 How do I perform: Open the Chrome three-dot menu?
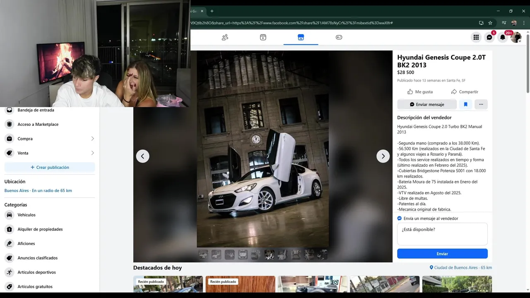524,23
